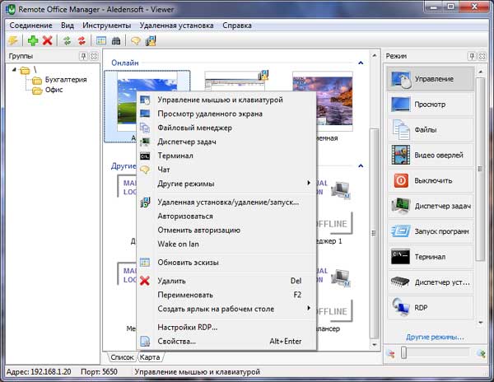Choose Переименовать in context menu

pyautogui.click(x=226, y=295)
